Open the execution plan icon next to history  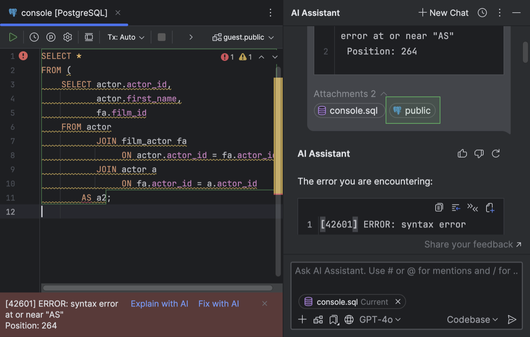[x=50, y=37]
